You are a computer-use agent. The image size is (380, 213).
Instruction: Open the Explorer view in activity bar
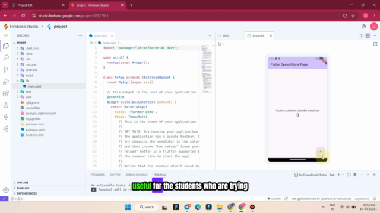point(6,46)
